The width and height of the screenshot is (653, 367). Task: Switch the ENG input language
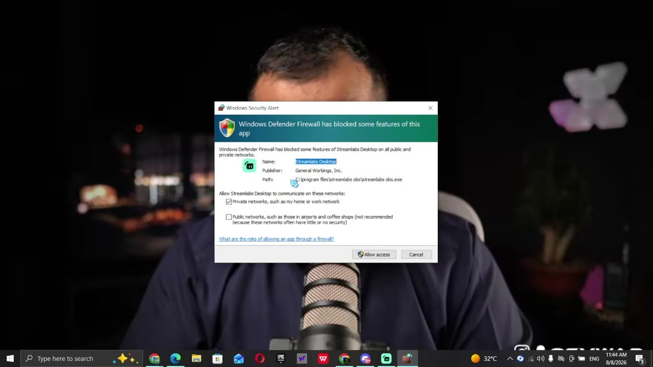click(594, 358)
